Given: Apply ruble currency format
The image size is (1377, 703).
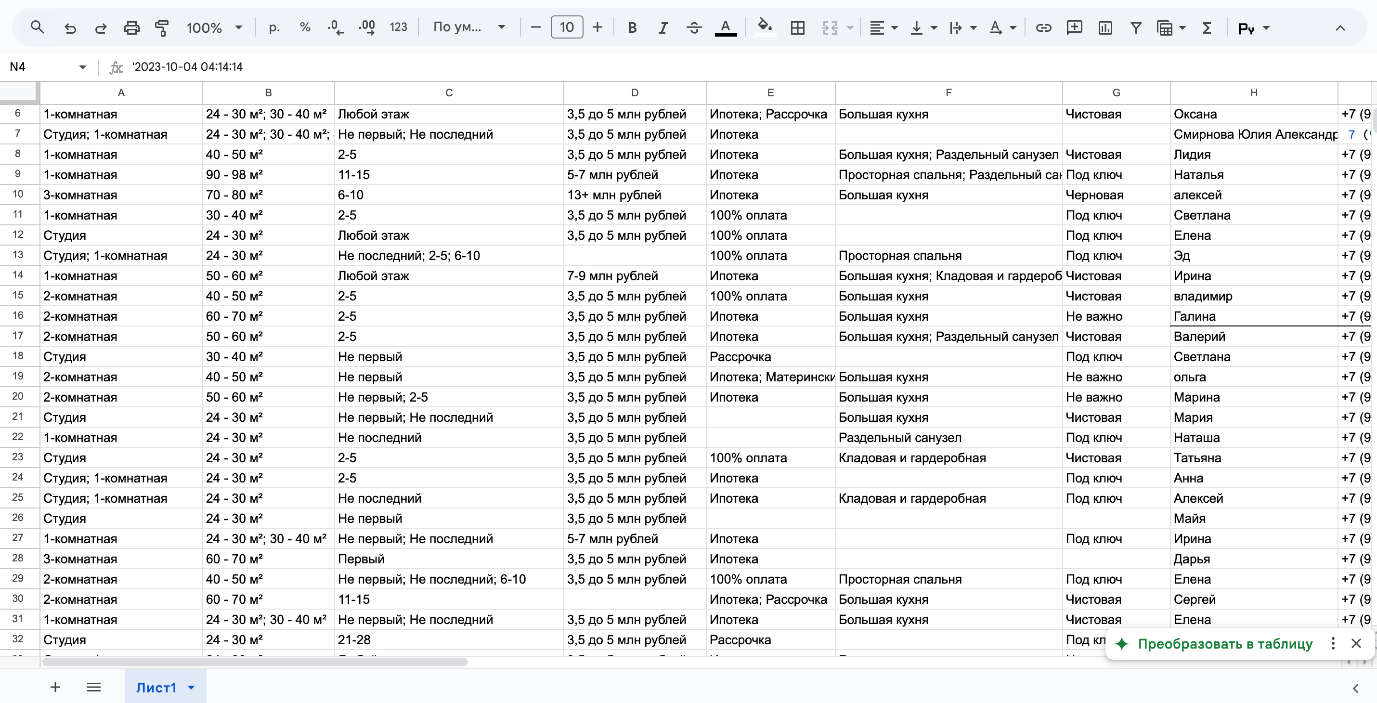Looking at the screenshot, I should [274, 27].
